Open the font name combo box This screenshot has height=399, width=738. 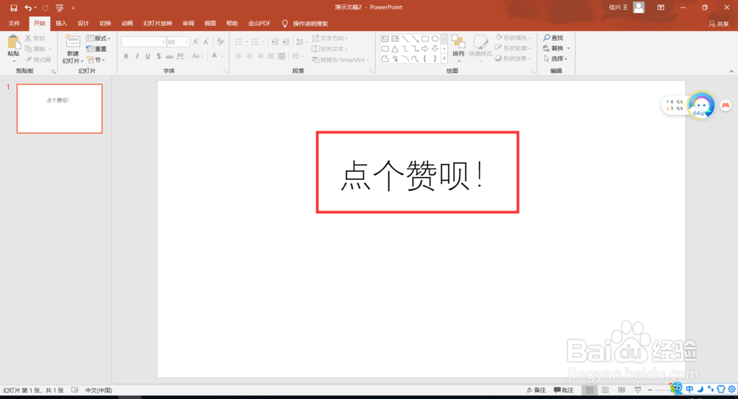pyautogui.click(x=143, y=42)
